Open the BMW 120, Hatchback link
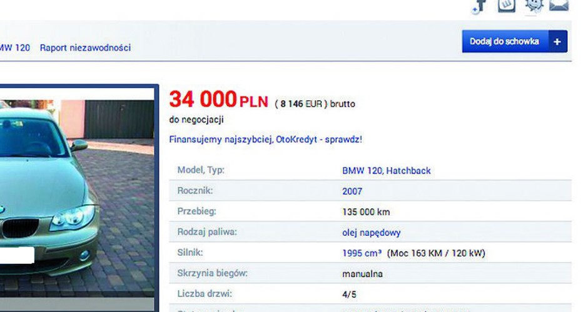588x312 pixels. (x=386, y=171)
